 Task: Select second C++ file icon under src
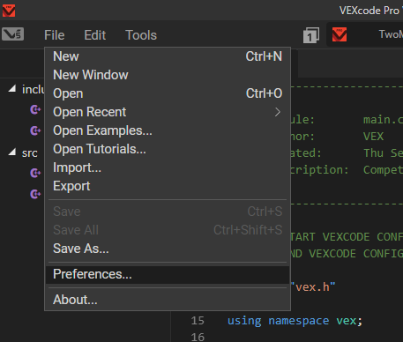[x=35, y=194]
